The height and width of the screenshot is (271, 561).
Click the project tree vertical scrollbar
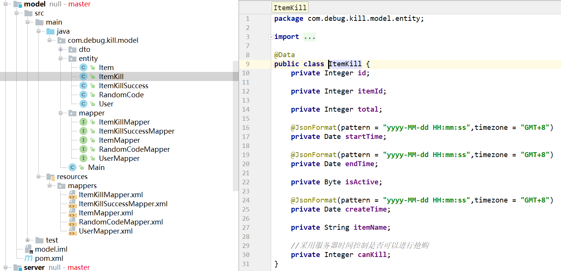pyautogui.click(x=236, y=126)
